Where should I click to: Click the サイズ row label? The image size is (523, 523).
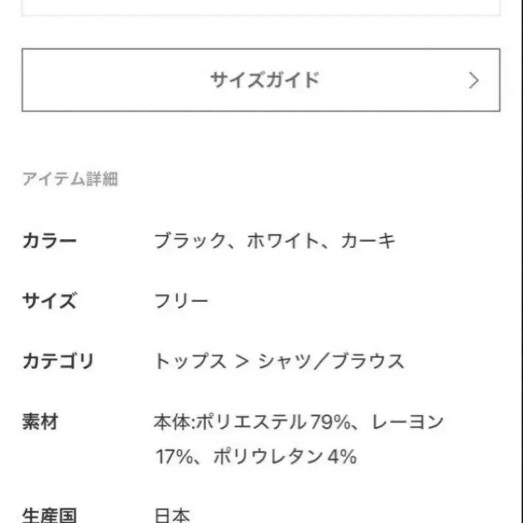coord(50,301)
